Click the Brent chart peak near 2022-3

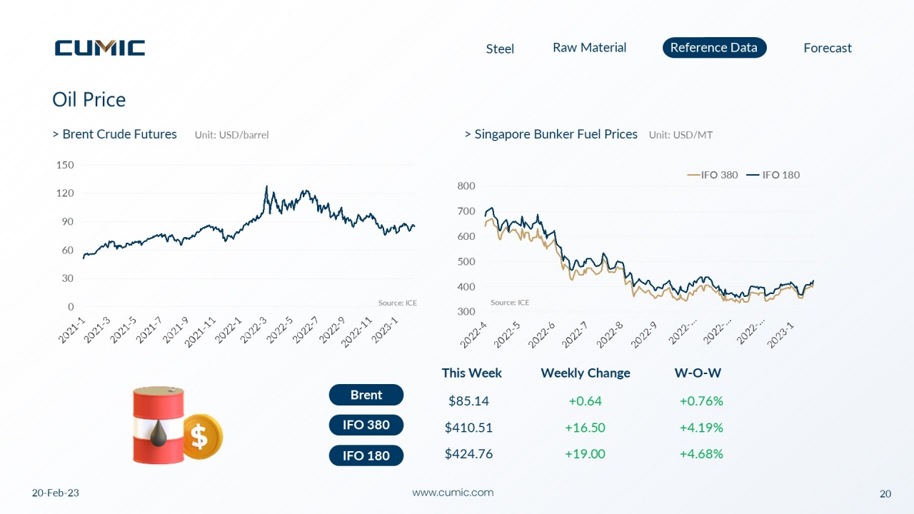tap(266, 188)
